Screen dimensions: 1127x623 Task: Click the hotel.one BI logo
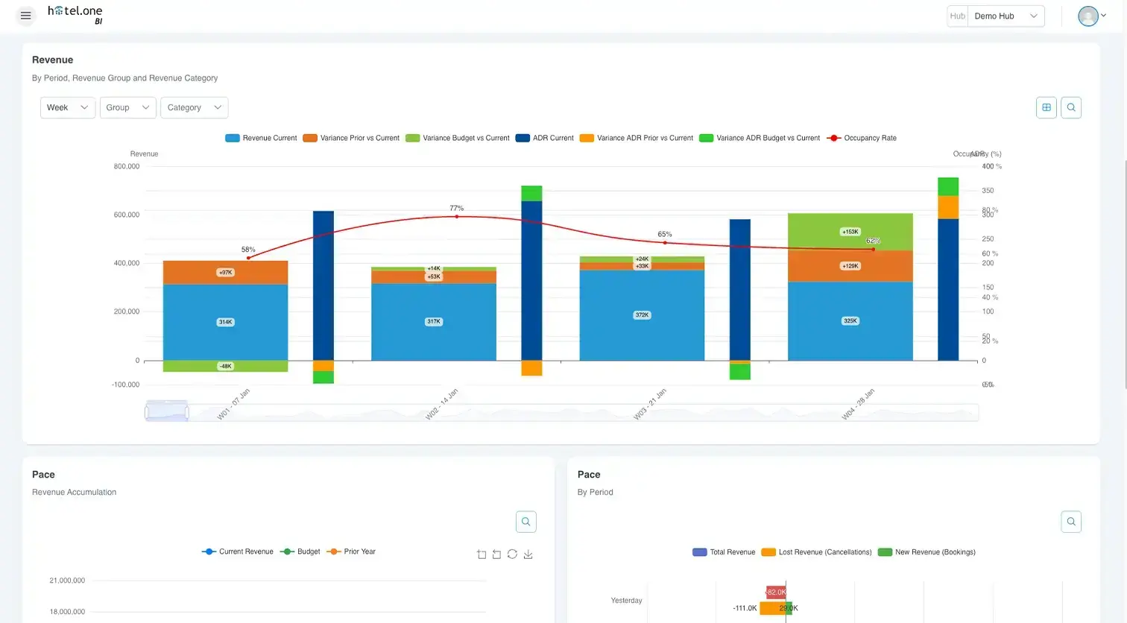pyautogui.click(x=75, y=14)
